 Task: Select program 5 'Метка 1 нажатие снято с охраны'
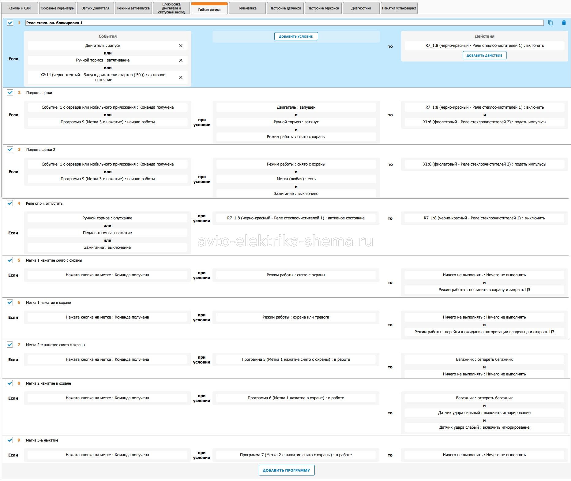click(54, 260)
